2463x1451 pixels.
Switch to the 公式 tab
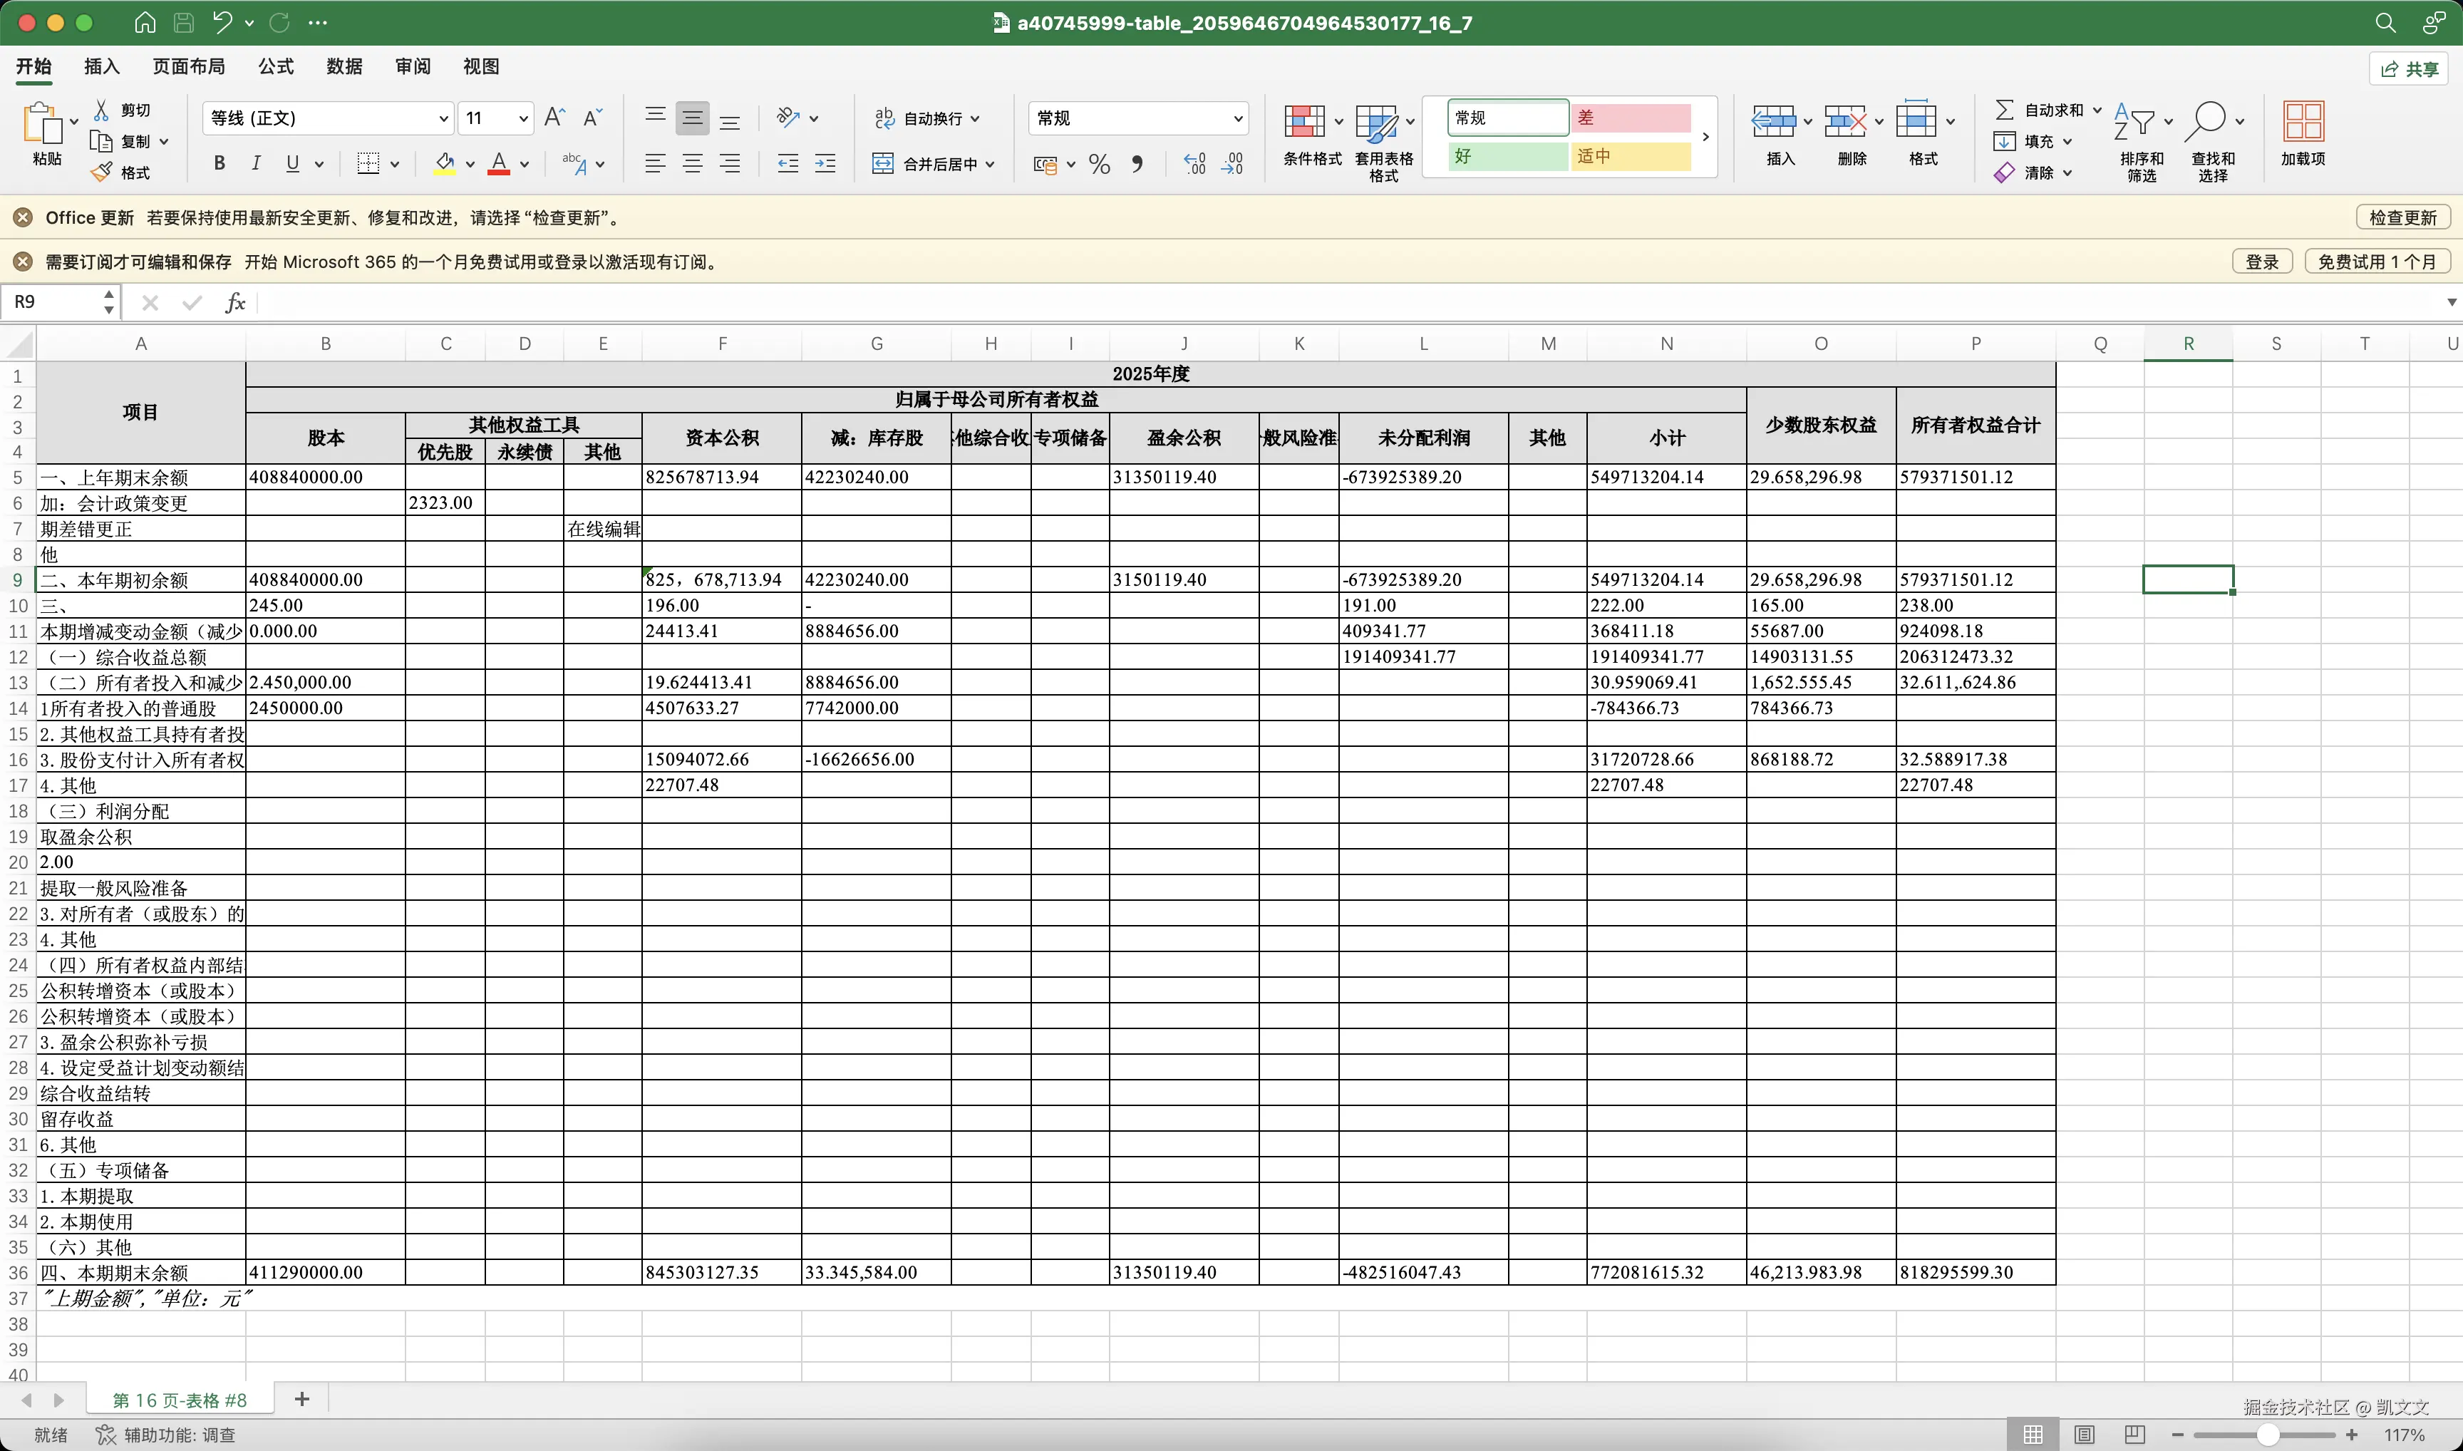click(x=276, y=66)
